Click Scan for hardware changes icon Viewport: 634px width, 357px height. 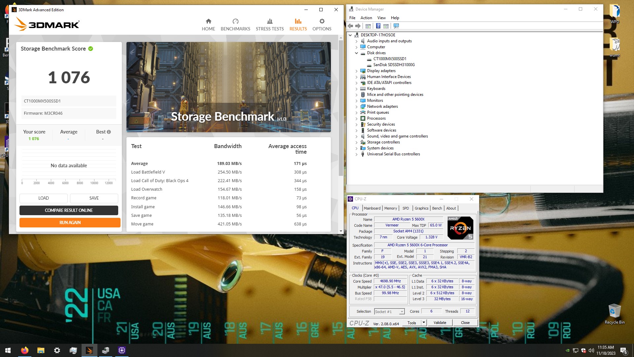pos(396,26)
